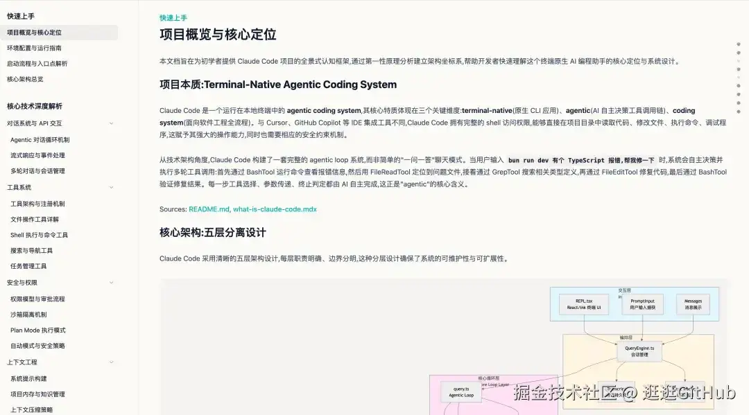Viewport: 749px width, 415px height.
Task: Open 项目内存与知识管理 page
Action: 37,394
